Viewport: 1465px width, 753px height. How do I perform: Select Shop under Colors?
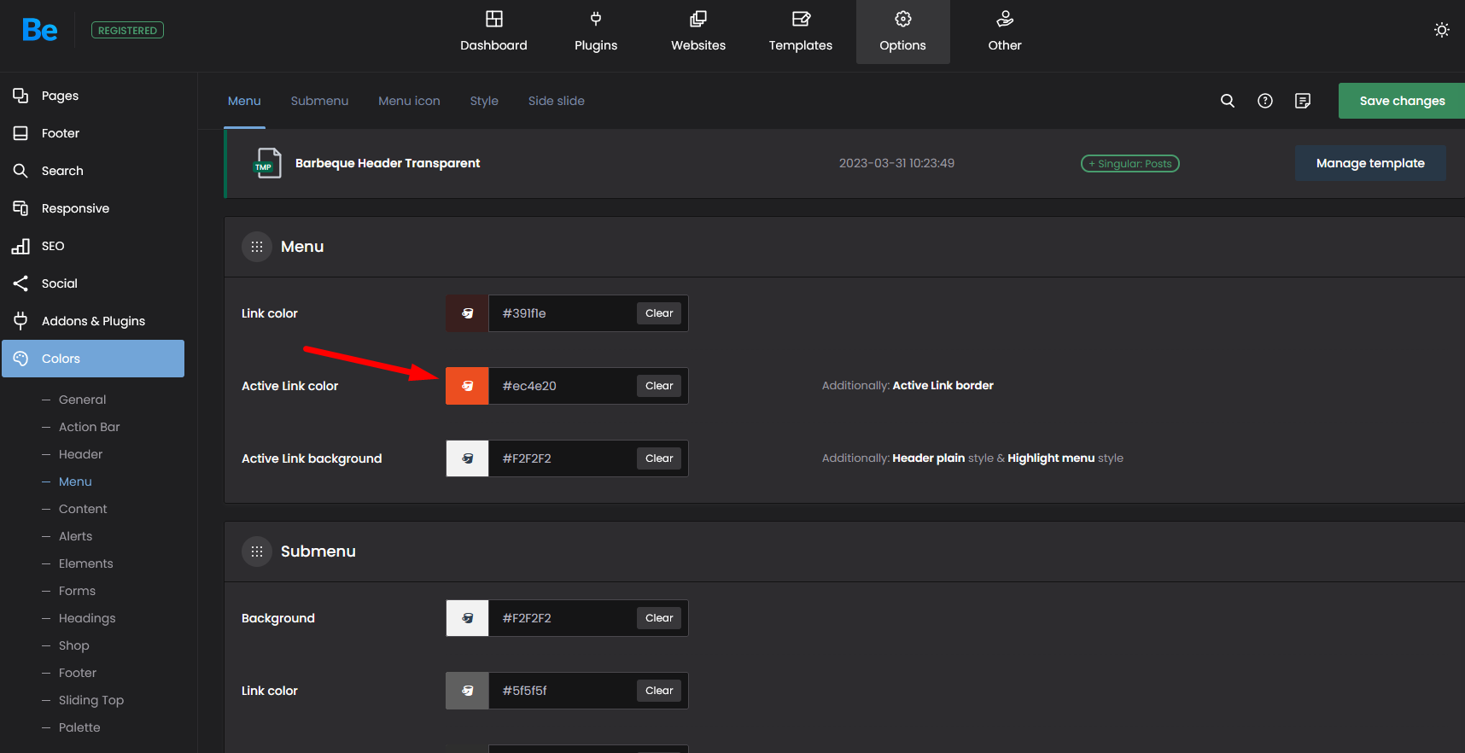(73, 645)
